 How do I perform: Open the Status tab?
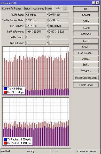point(27,8)
